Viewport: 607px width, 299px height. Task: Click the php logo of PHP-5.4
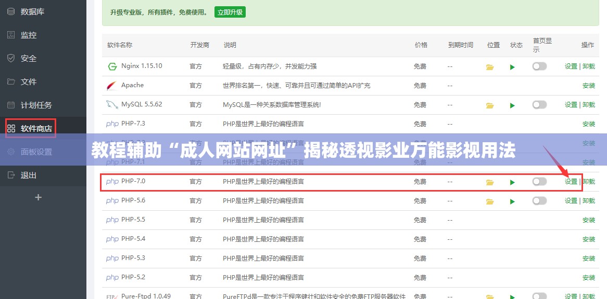point(112,239)
